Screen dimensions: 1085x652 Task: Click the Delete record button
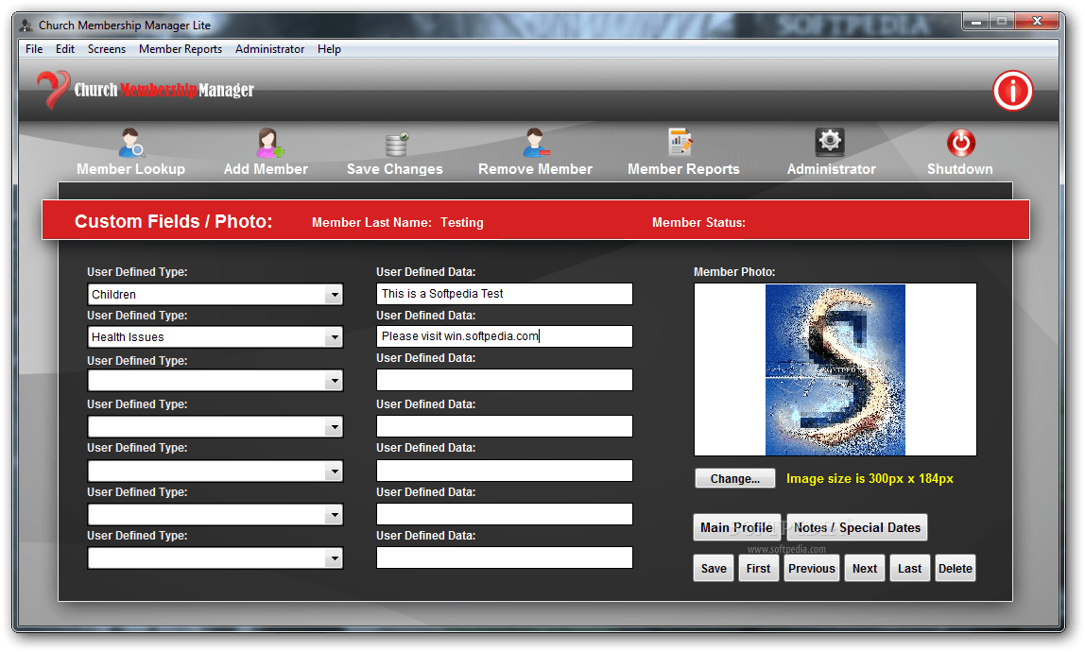[x=955, y=568]
